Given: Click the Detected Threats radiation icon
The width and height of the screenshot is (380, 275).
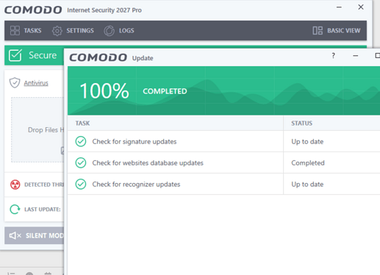Looking at the screenshot, I should point(15,185).
